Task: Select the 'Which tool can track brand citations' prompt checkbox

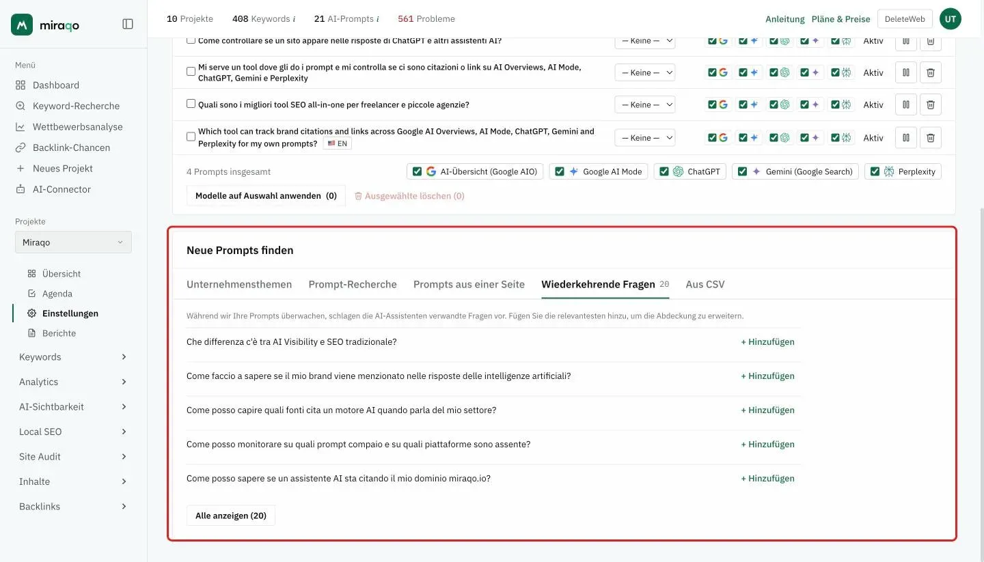Action: 191,137
